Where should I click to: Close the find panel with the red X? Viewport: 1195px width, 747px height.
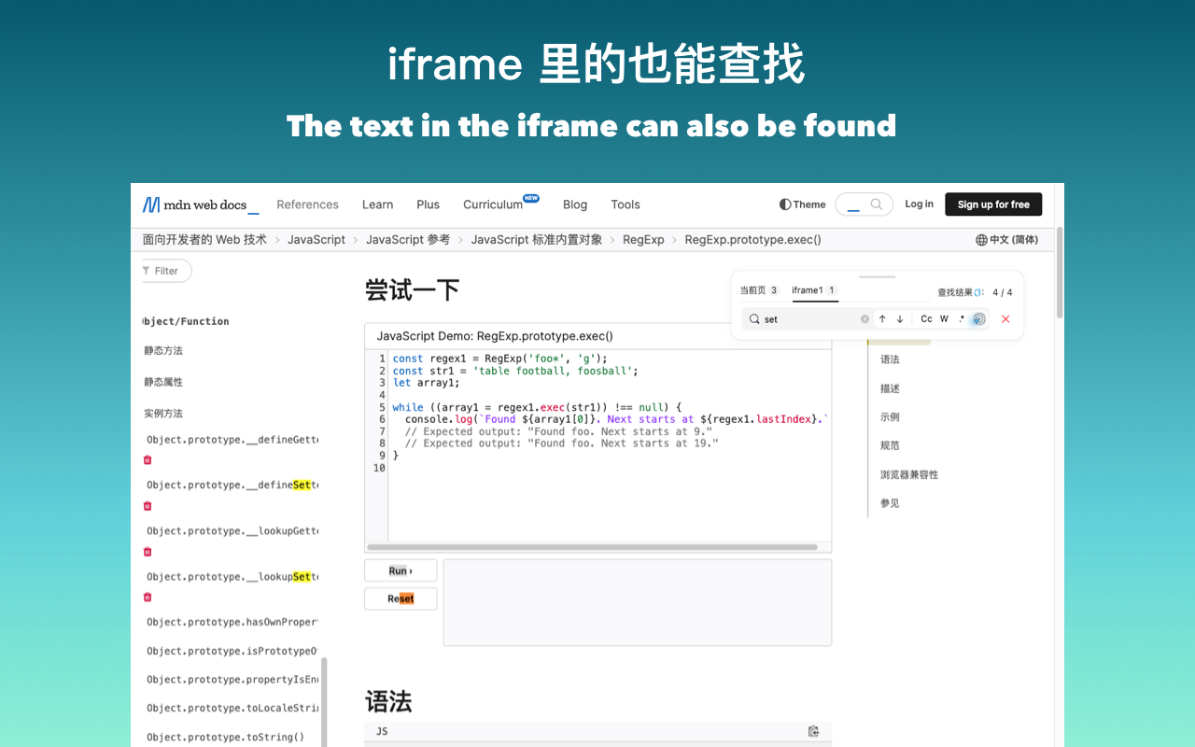click(x=1005, y=319)
